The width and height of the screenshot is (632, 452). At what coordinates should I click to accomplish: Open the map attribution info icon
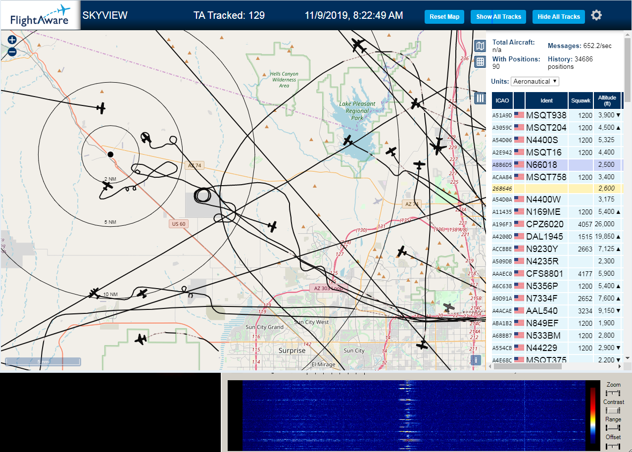pyautogui.click(x=476, y=360)
